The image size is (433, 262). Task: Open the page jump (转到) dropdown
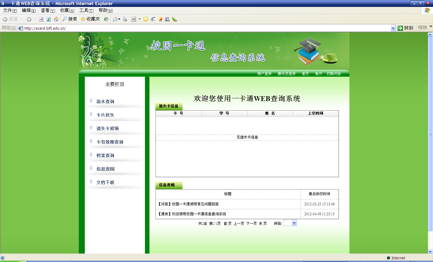point(294,223)
